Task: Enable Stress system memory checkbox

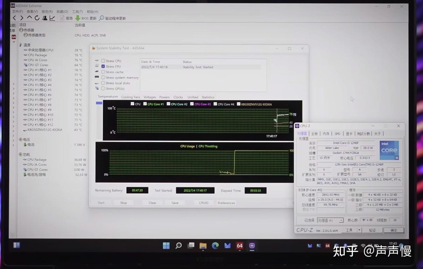Action: [103, 78]
